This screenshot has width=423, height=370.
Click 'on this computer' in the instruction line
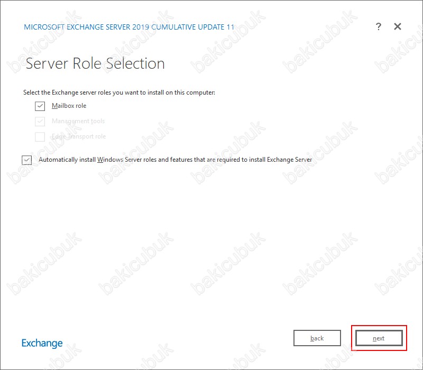(193, 92)
